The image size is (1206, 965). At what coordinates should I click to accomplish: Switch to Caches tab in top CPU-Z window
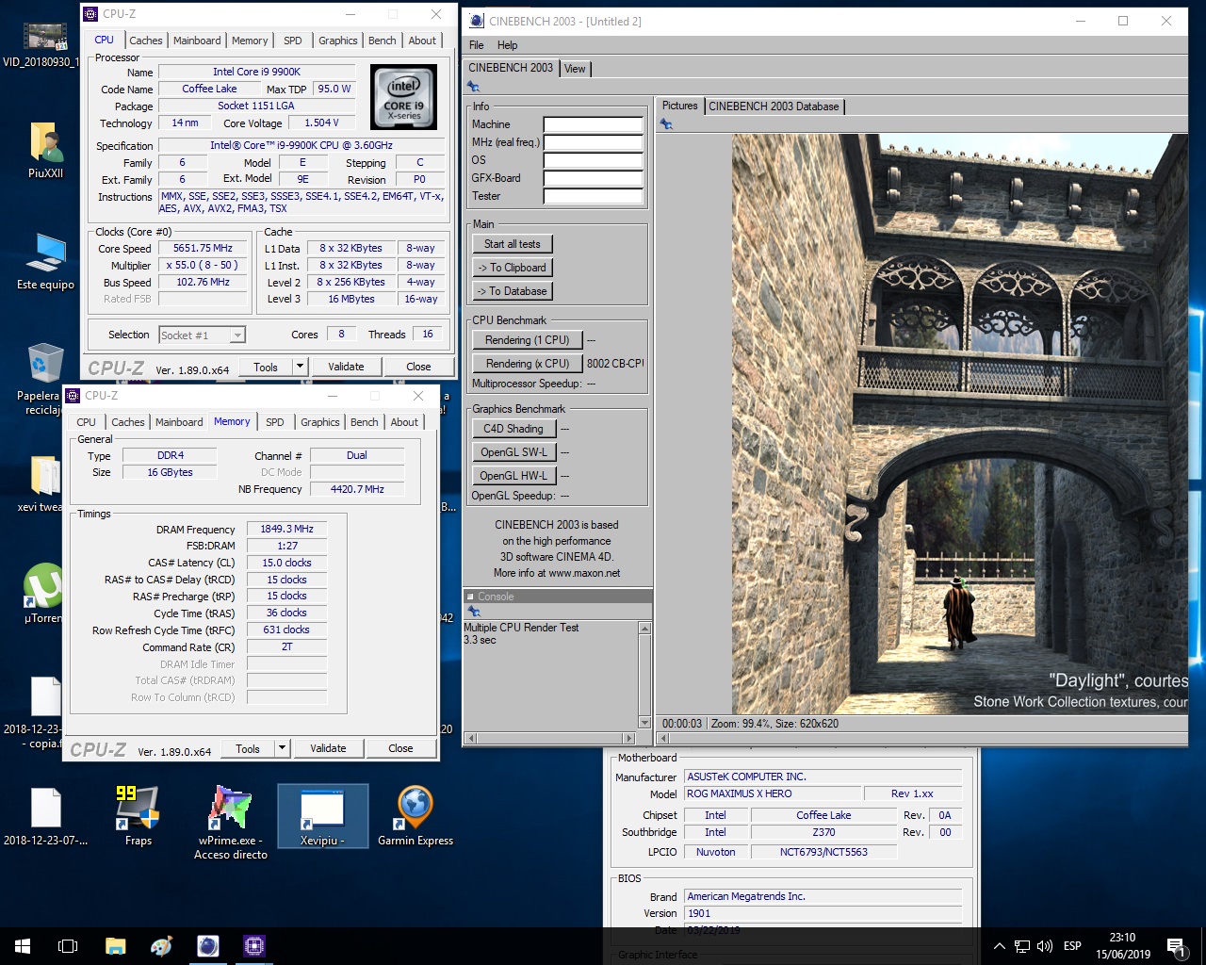(x=146, y=41)
